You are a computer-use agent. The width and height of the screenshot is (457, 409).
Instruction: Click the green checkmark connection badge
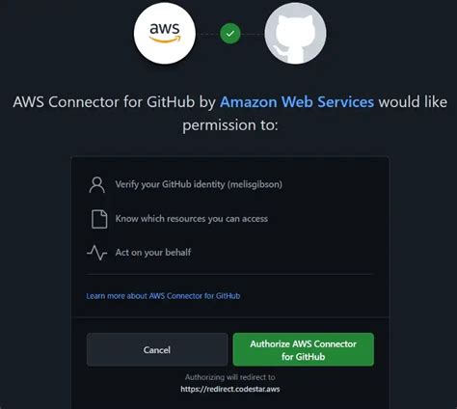(230, 34)
